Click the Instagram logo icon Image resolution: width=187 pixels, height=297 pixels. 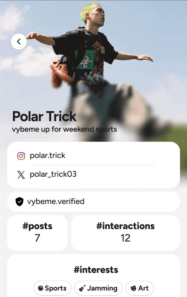[21, 156]
